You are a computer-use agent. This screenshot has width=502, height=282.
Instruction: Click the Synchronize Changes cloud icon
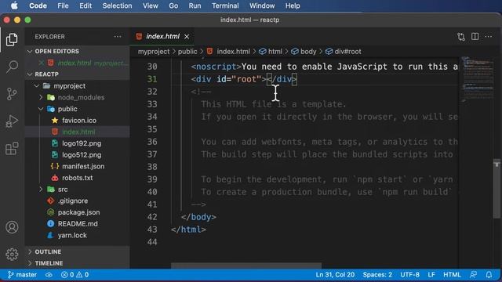pos(49,275)
